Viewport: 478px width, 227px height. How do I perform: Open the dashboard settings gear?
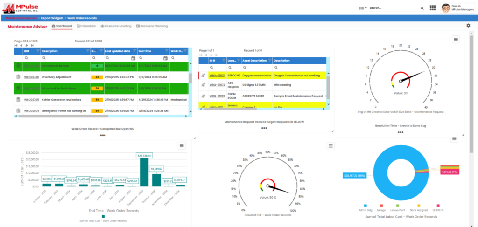[468, 26]
